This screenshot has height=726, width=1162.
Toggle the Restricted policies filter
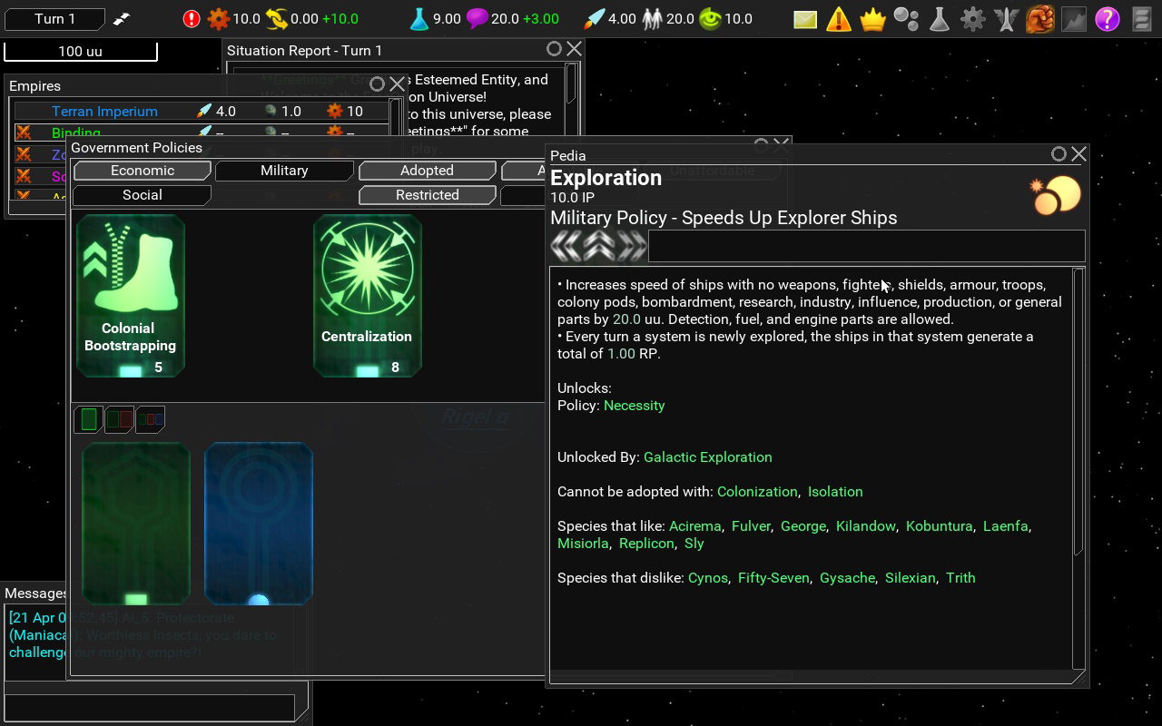tap(427, 195)
